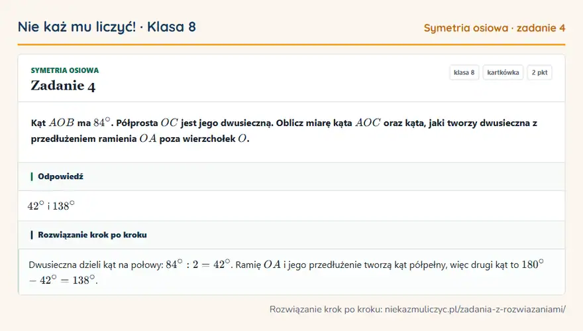Click the solution text 'Dwusieczna dzieli kąt na połowy'

coord(286,272)
